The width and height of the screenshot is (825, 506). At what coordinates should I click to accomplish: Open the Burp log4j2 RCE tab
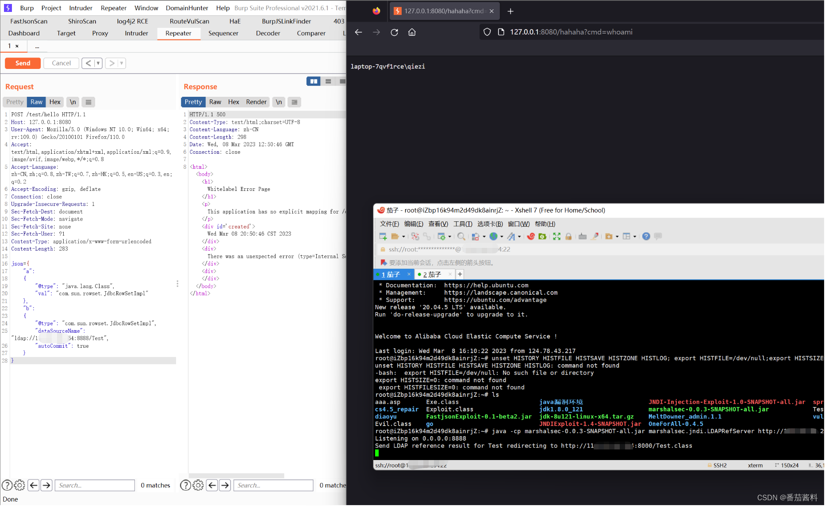click(132, 21)
